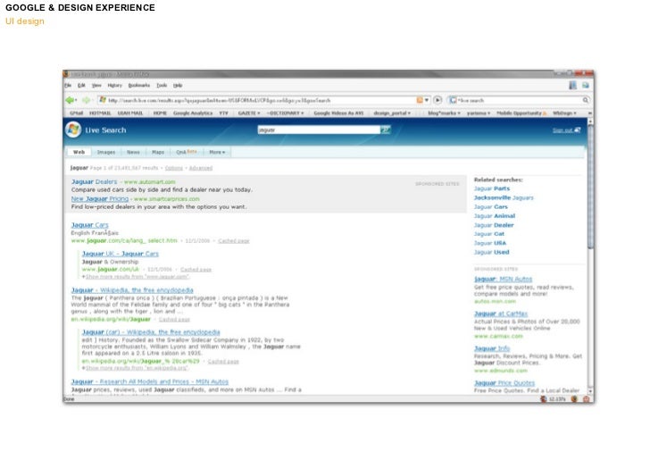Open the New Jaguar Pricing sponsored link

click(100, 198)
